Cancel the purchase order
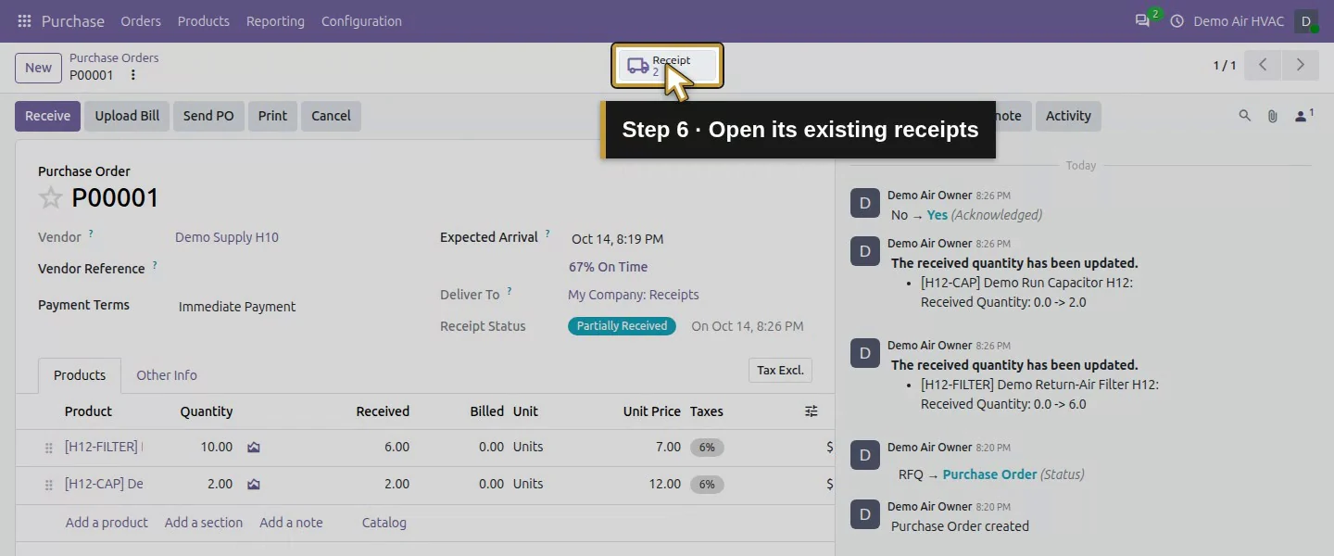The image size is (1334, 556). coord(331,116)
